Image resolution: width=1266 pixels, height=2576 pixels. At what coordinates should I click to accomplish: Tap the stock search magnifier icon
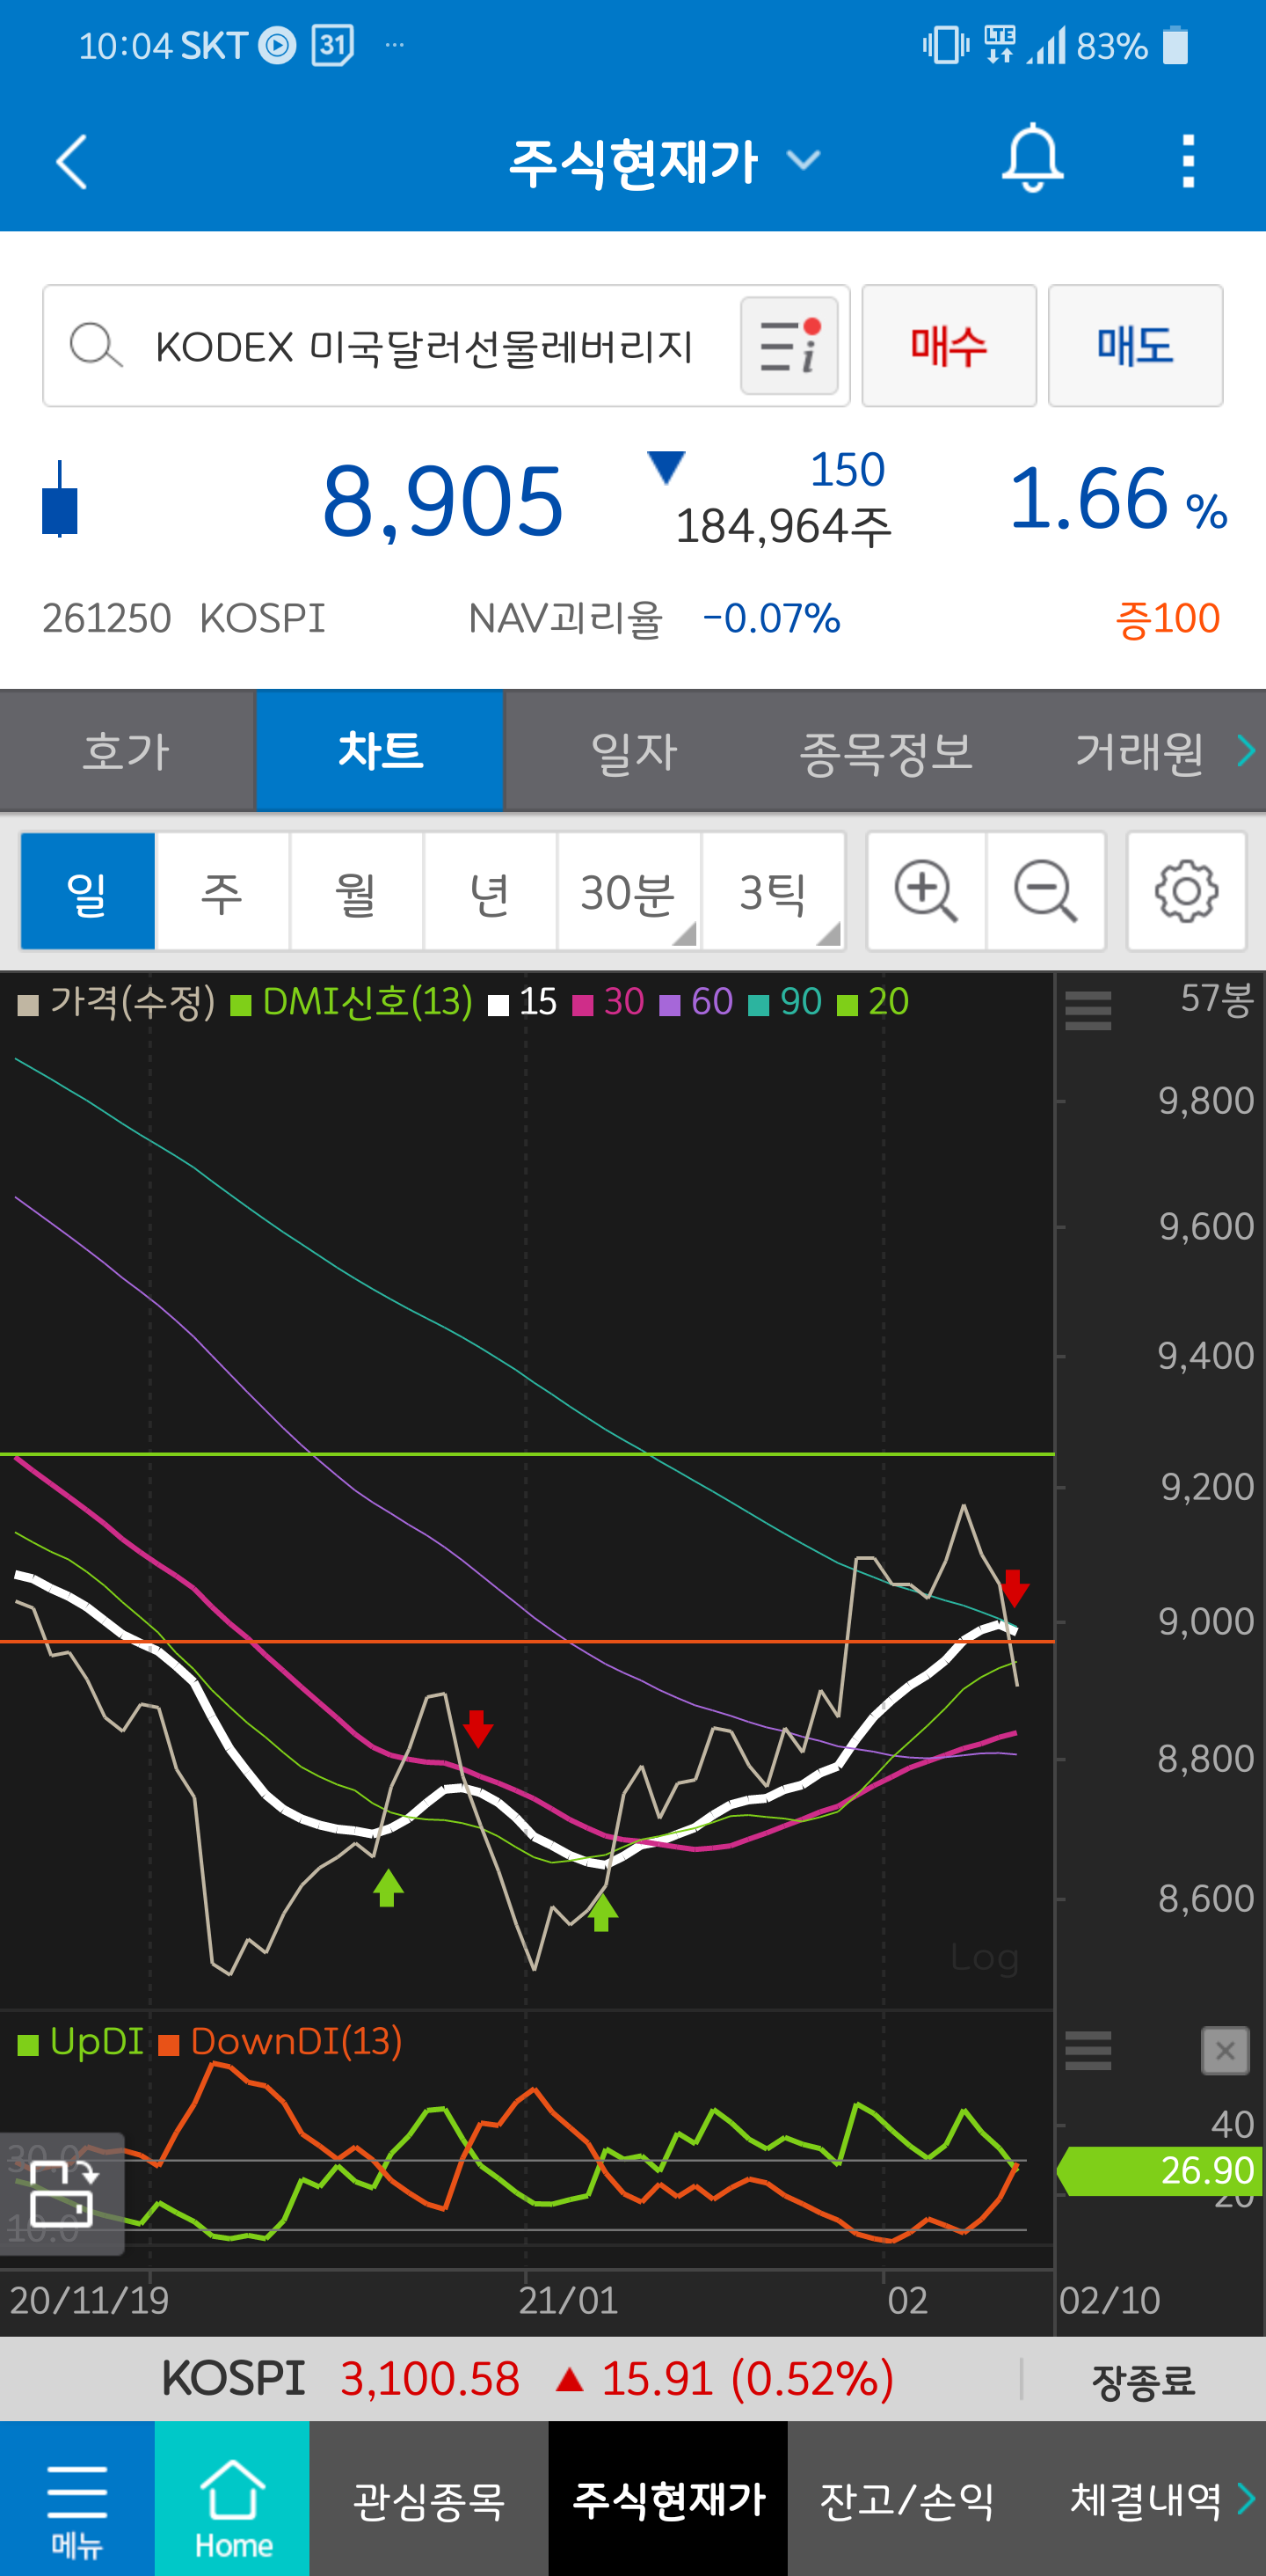click(96, 346)
